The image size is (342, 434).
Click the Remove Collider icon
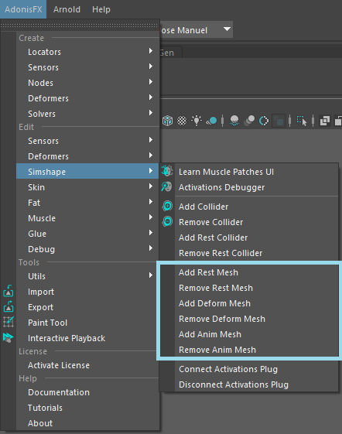tap(167, 222)
